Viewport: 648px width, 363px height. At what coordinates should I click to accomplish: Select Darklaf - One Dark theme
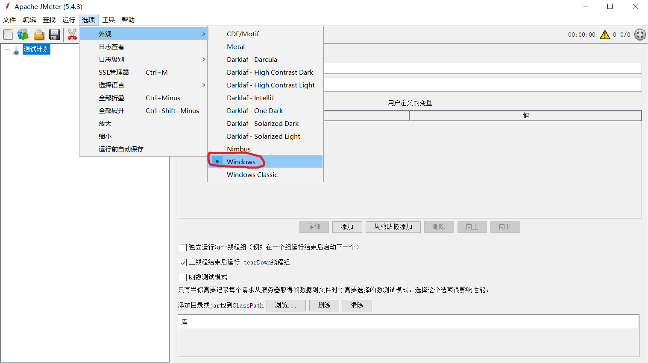coord(265,110)
